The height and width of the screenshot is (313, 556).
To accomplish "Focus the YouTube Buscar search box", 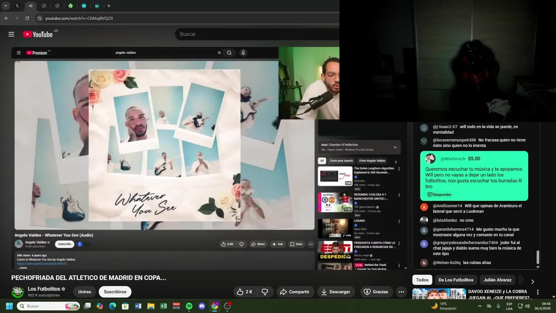I will pyautogui.click(x=256, y=34).
